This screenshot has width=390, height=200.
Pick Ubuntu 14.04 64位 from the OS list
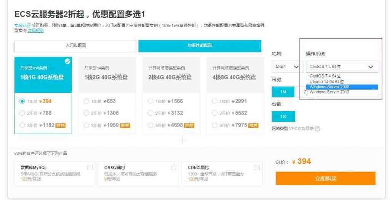coord(342,82)
